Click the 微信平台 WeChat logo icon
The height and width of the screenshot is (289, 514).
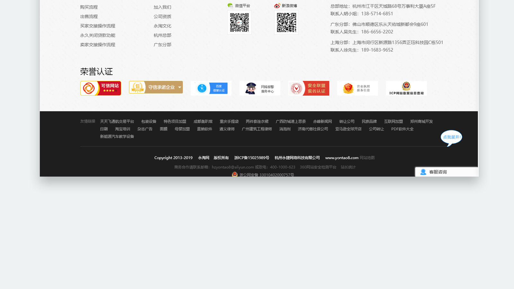pyautogui.click(x=230, y=6)
